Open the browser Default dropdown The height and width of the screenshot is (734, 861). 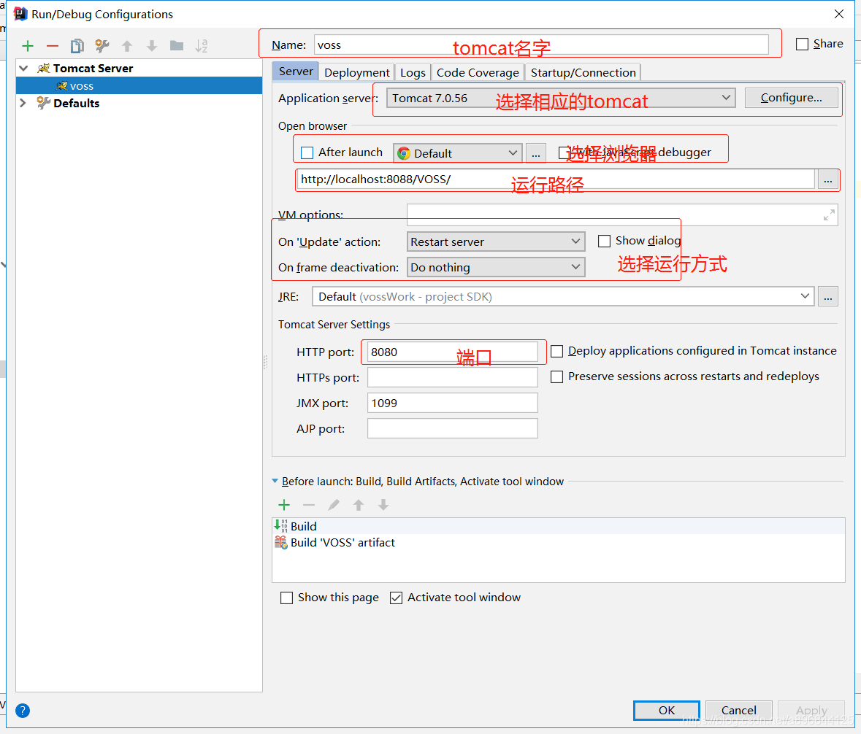point(457,153)
